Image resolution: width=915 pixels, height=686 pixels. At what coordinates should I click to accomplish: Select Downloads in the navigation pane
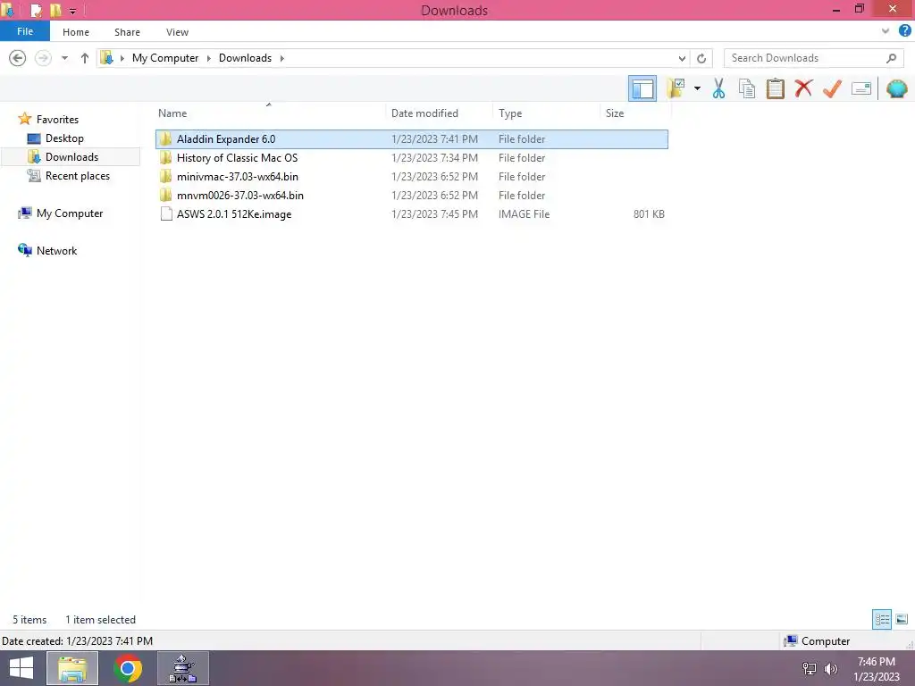[71, 157]
